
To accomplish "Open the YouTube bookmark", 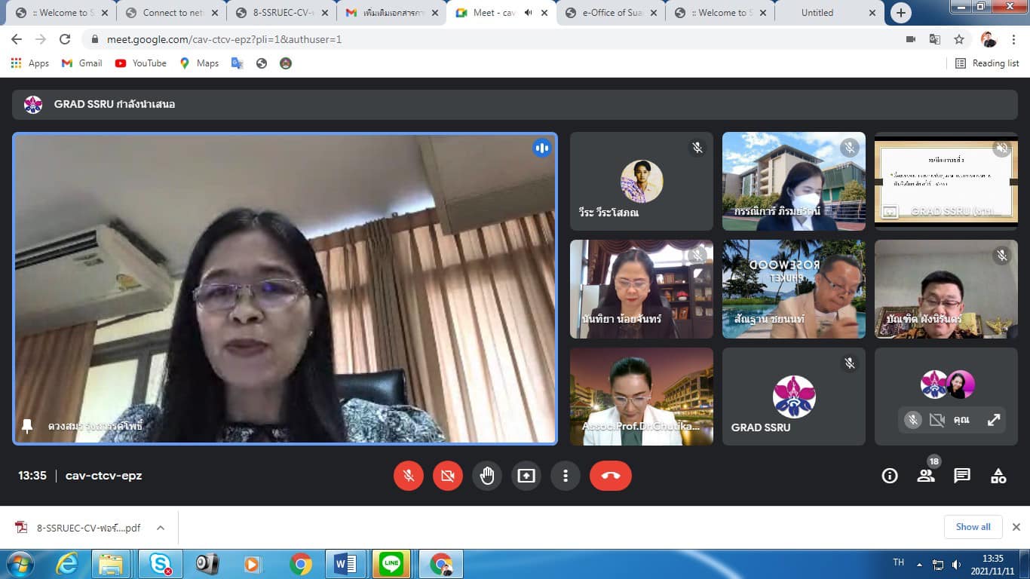I will pos(141,63).
